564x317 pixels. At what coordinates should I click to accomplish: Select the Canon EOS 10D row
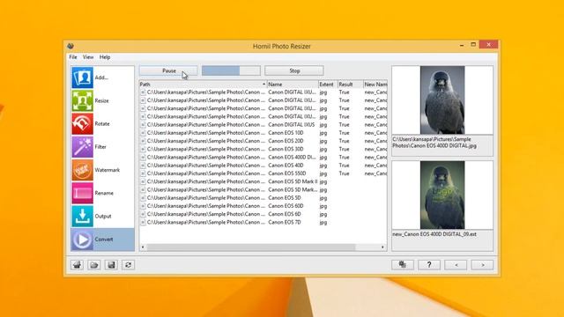263,133
